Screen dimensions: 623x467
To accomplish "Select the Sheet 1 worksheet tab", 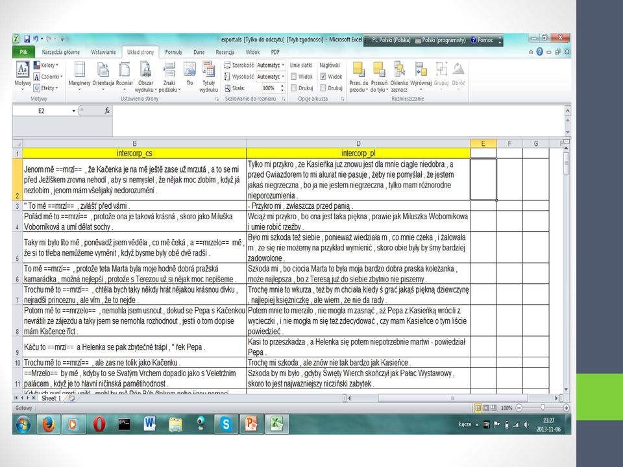I will tap(51, 398).
